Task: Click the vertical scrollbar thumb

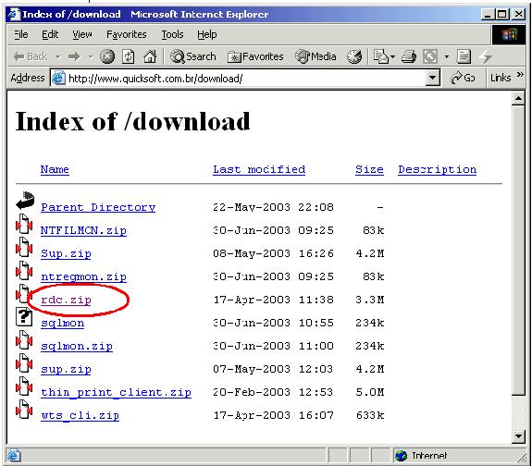Action: pyautogui.click(x=518, y=251)
